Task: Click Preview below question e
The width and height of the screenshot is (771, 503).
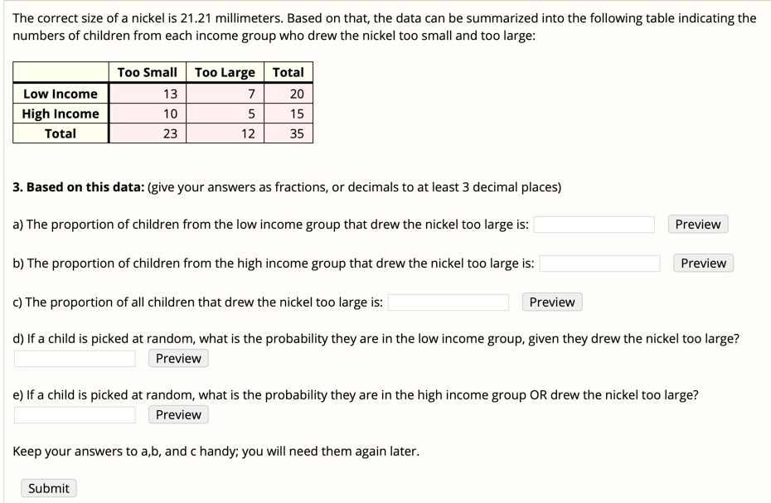Action: (x=177, y=414)
